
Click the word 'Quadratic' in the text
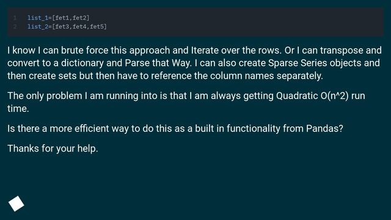tap(297, 96)
